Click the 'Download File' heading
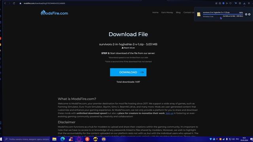 point(128,34)
